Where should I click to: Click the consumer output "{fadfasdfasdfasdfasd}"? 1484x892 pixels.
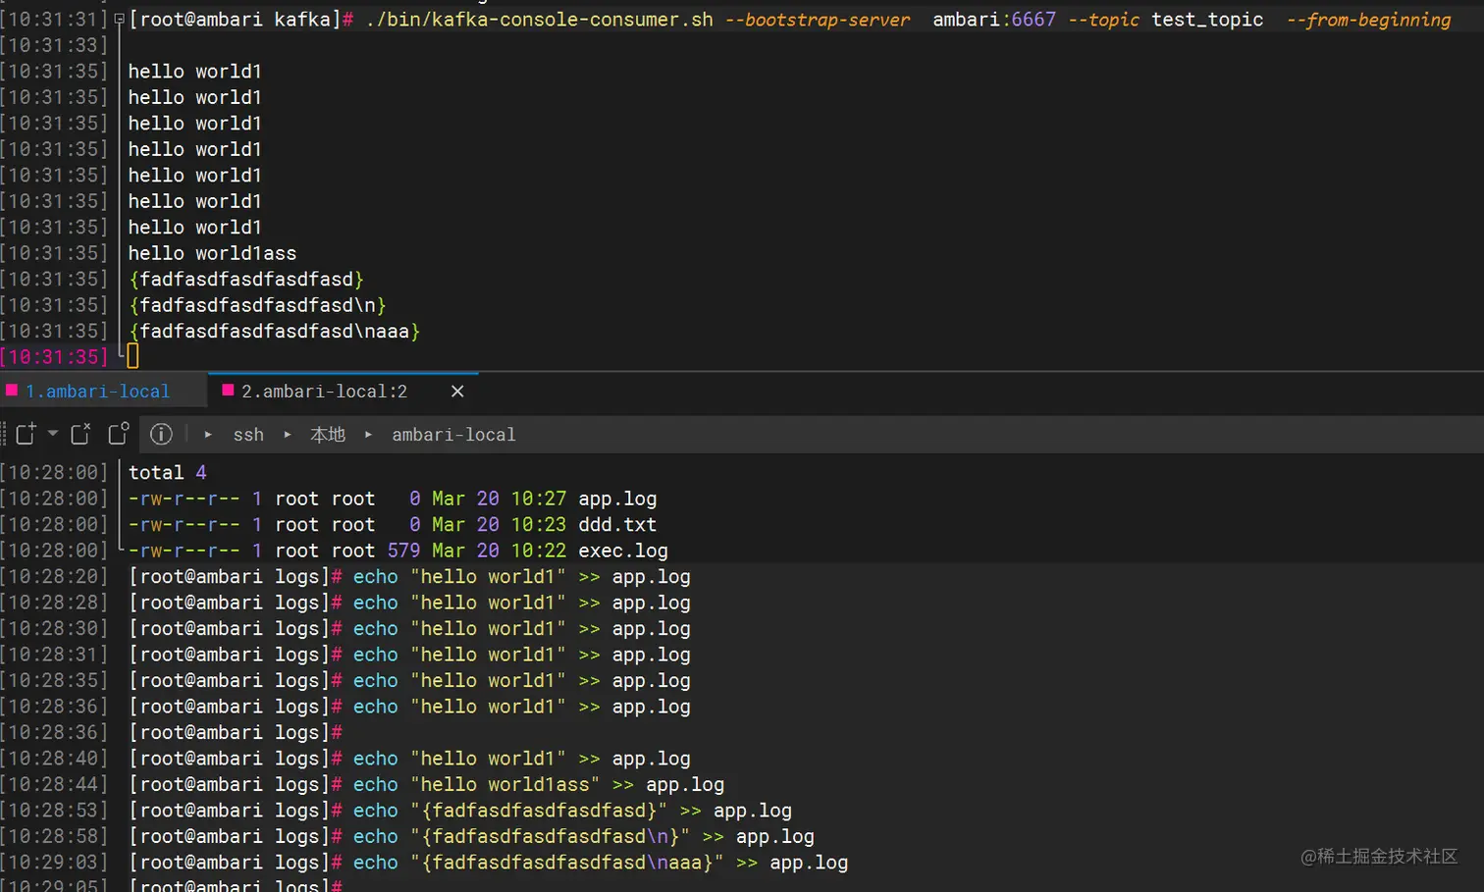click(246, 280)
